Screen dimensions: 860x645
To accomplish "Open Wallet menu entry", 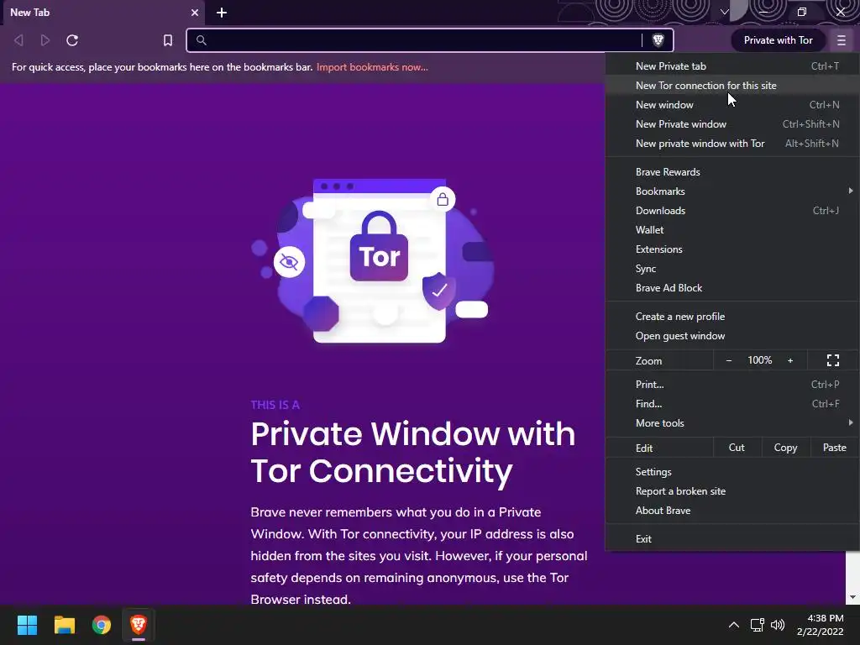I will (x=732, y=230).
